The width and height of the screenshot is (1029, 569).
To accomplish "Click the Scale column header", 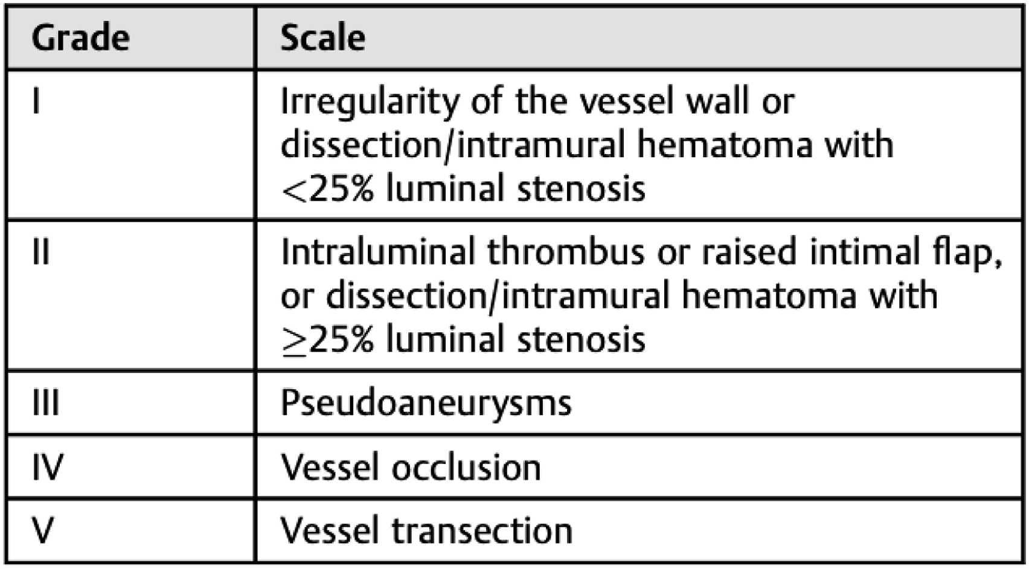I will point(639,38).
